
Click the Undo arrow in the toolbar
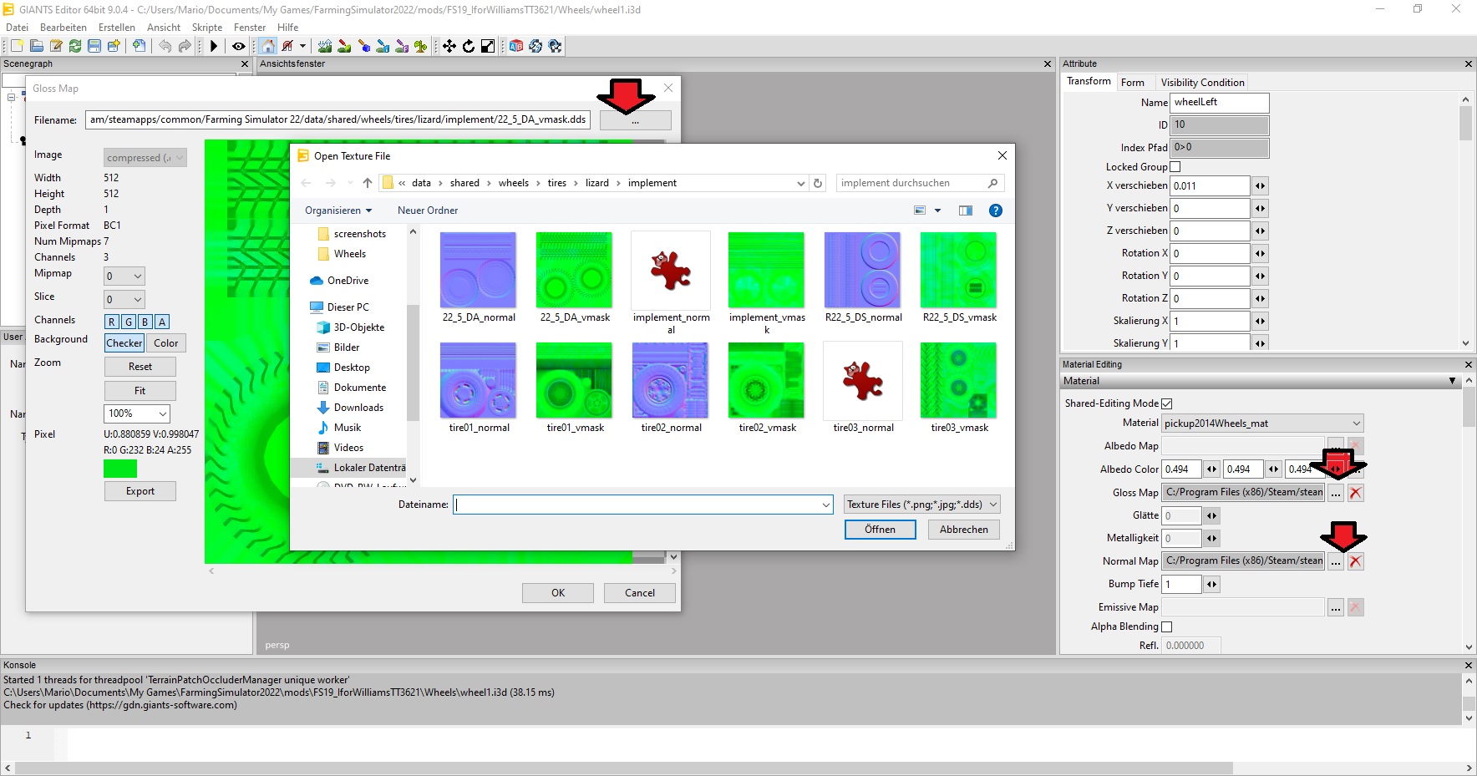(165, 46)
